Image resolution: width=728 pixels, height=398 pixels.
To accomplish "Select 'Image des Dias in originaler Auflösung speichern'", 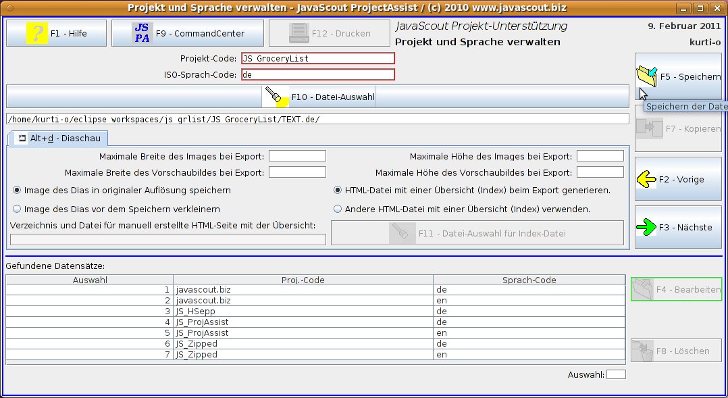I will [x=17, y=191].
